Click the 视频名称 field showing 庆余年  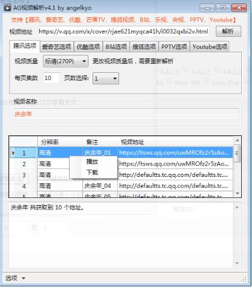coord(126,114)
